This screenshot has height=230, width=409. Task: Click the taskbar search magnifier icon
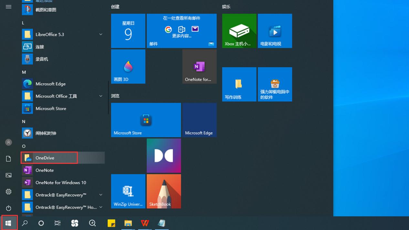pyautogui.click(x=25, y=223)
